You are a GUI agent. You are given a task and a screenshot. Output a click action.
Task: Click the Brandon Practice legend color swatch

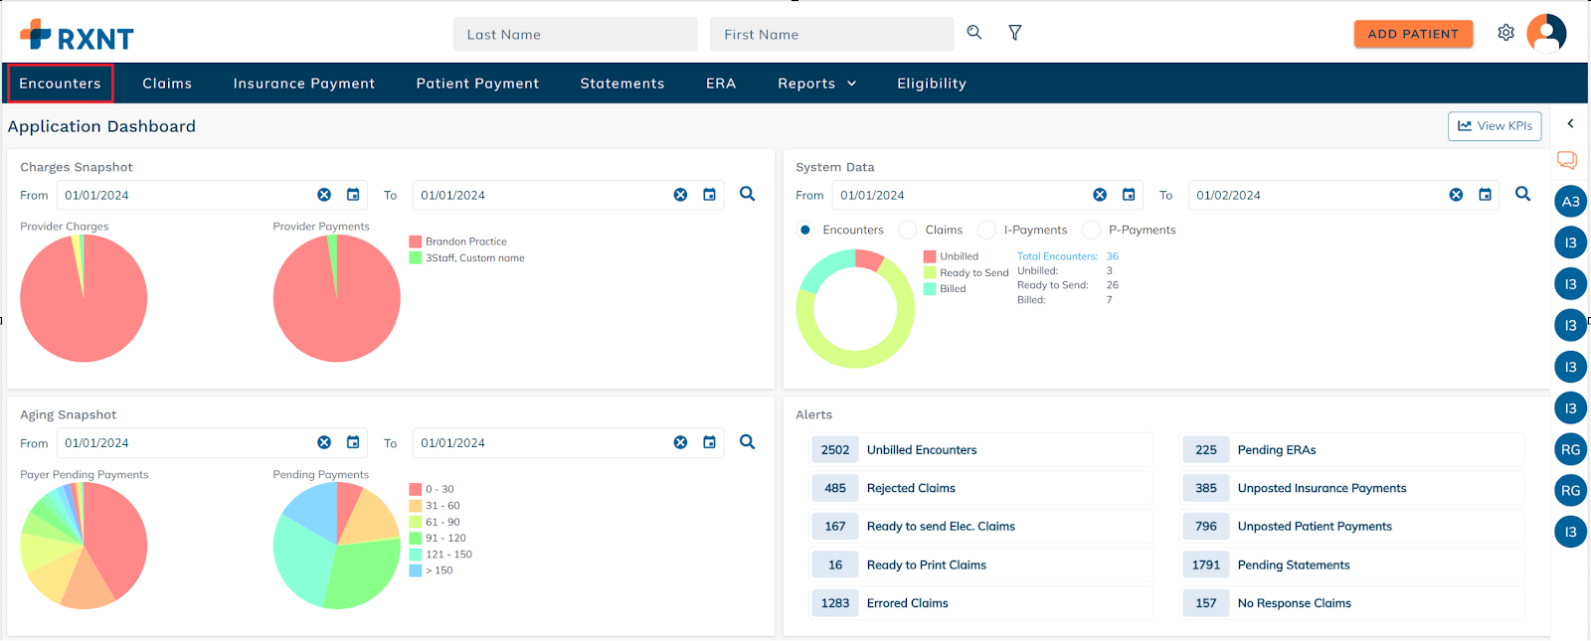click(x=416, y=241)
